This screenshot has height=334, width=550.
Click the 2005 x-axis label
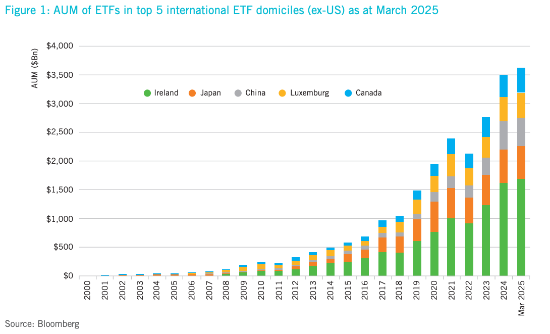[x=174, y=291]
